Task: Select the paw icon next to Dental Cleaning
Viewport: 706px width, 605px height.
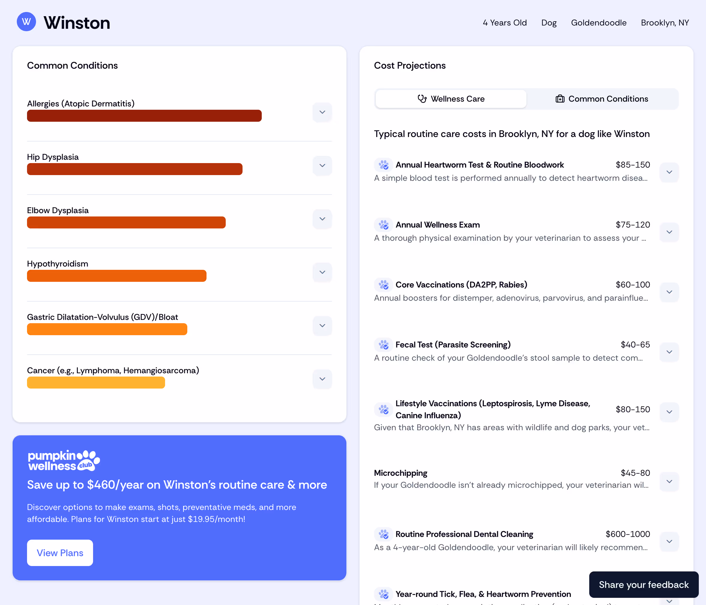Action: coord(384,534)
